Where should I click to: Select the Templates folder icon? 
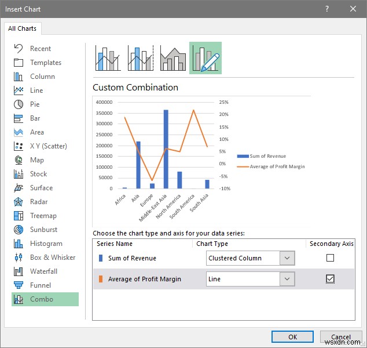pos(19,63)
